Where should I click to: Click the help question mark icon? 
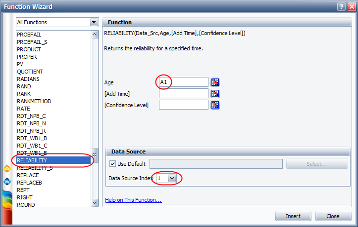(342, 6)
